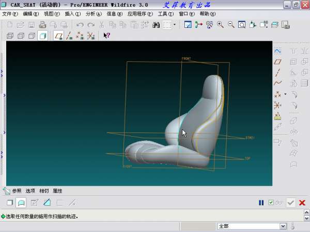Select No Hidden display mode
This screenshot has height=232, width=310.
(32, 36)
